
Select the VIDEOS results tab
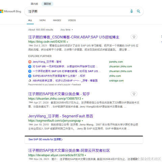point(72,21)
